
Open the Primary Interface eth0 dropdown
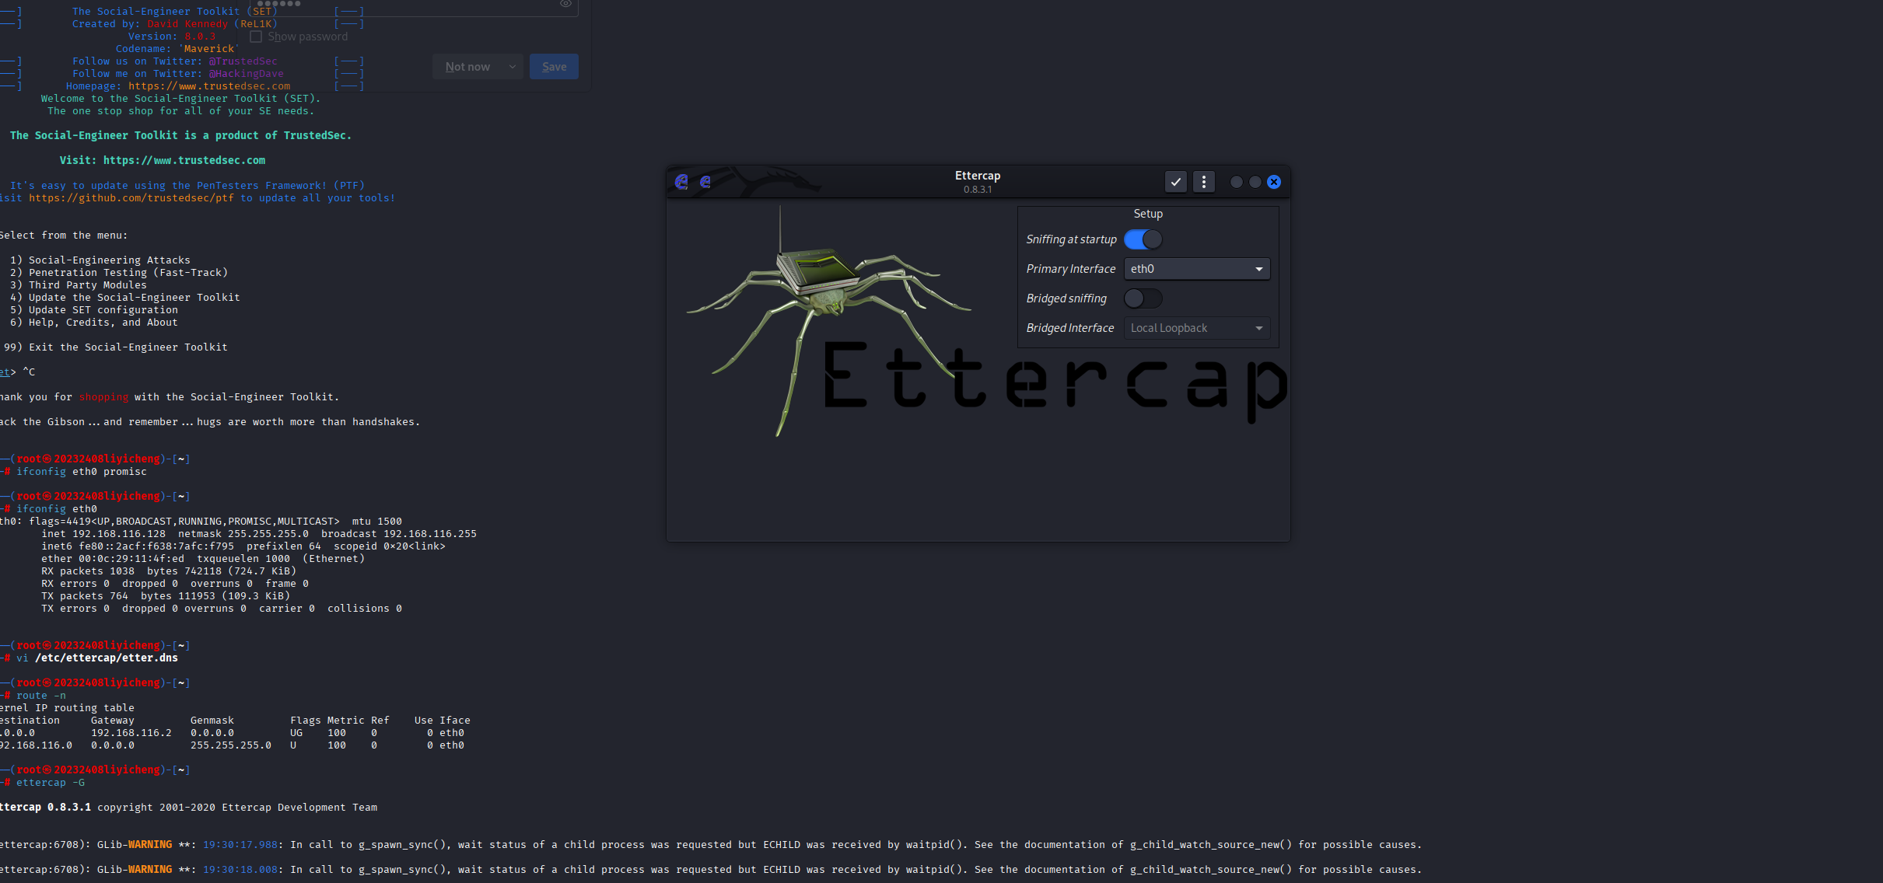1196,269
